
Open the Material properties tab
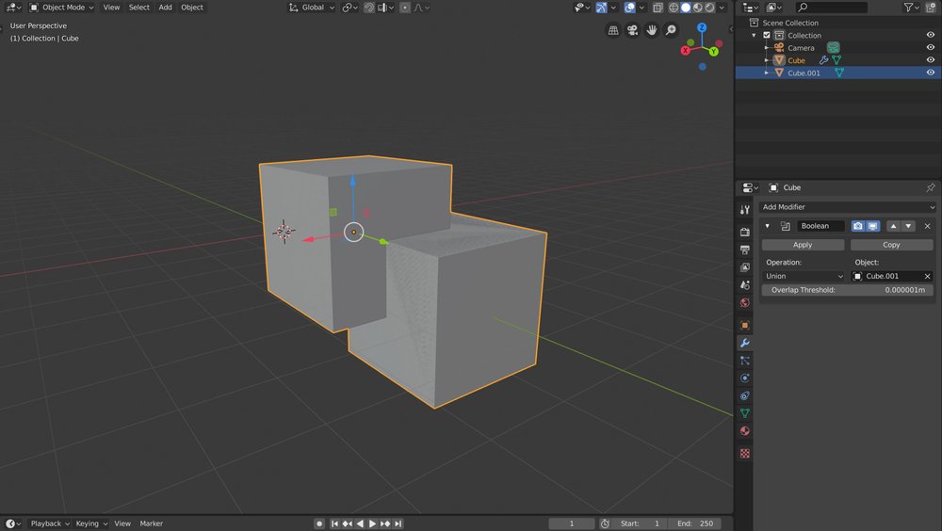coord(745,431)
